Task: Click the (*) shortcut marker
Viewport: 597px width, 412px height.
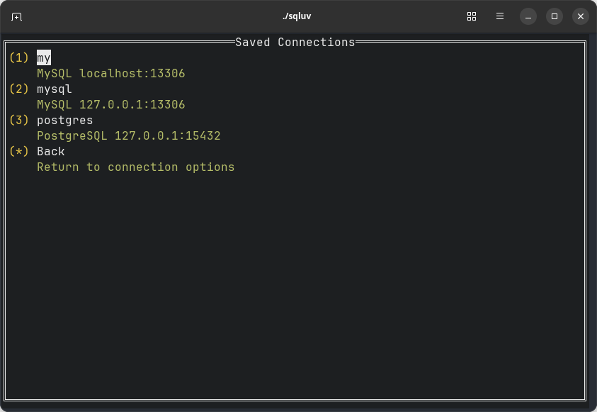Action: [19, 151]
